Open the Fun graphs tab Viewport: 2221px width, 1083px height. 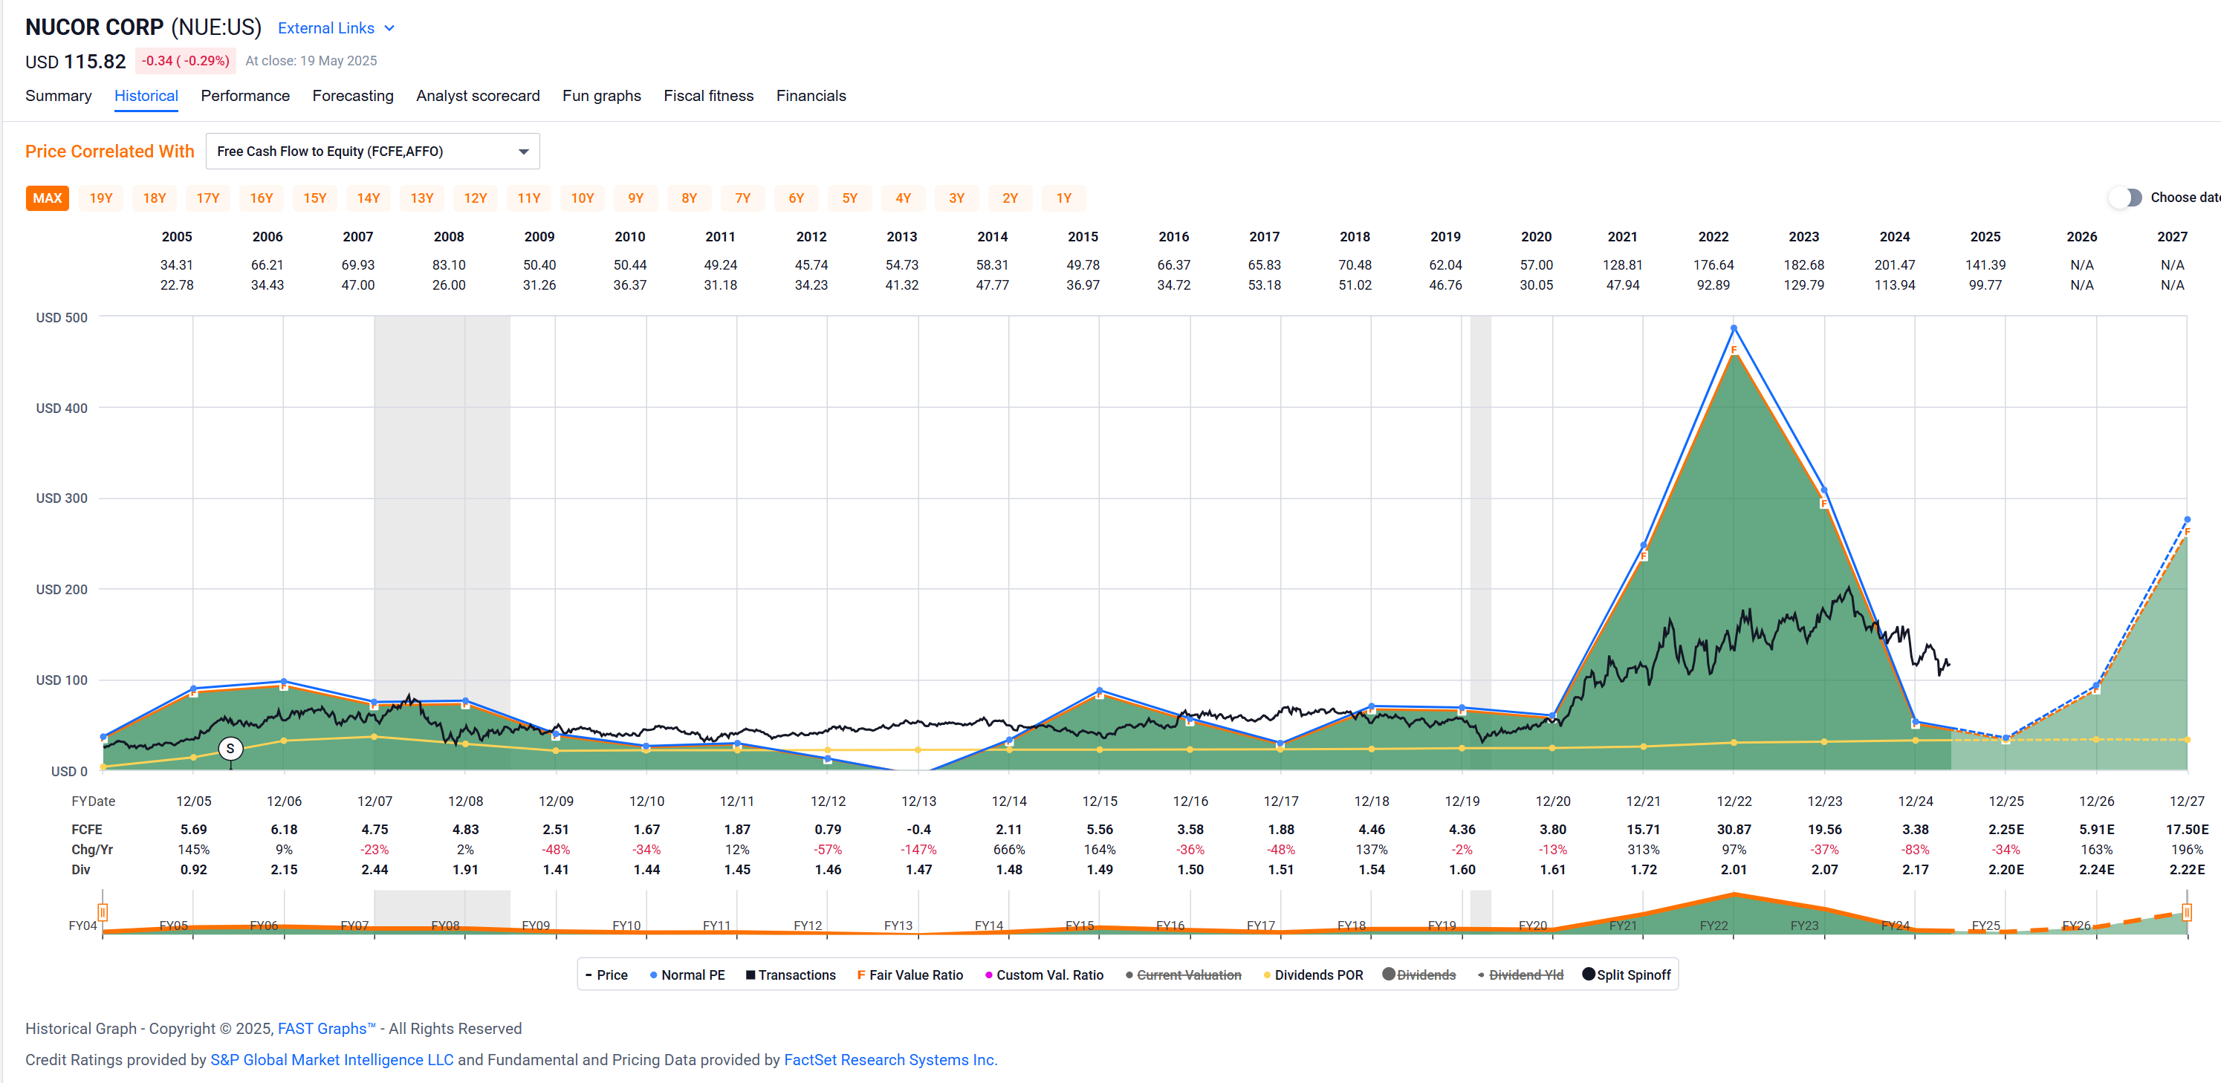click(x=602, y=96)
